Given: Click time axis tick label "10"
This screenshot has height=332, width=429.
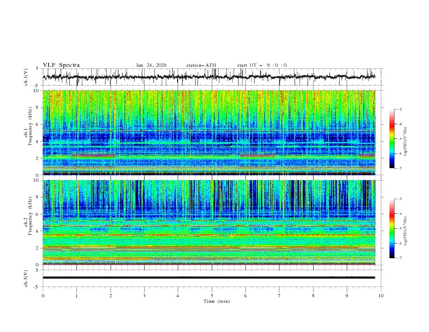Looking at the screenshot, I should coord(381,296).
